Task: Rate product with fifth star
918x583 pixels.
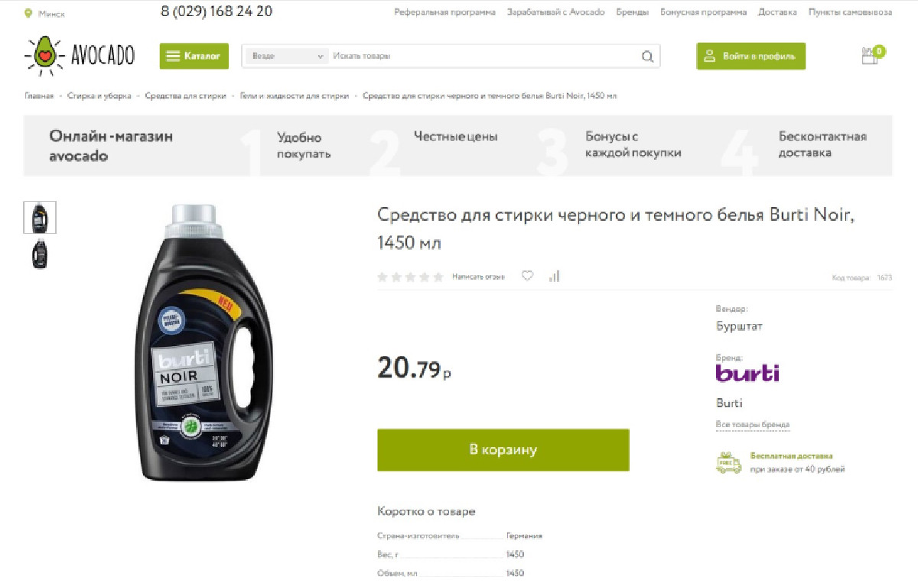Action: (x=438, y=277)
